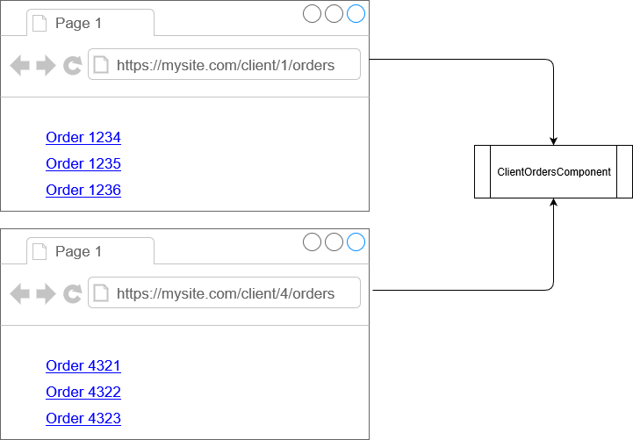The image size is (633, 440).
Task: Reload the client/4/orders page
Action: pyautogui.click(x=73, y=293)
